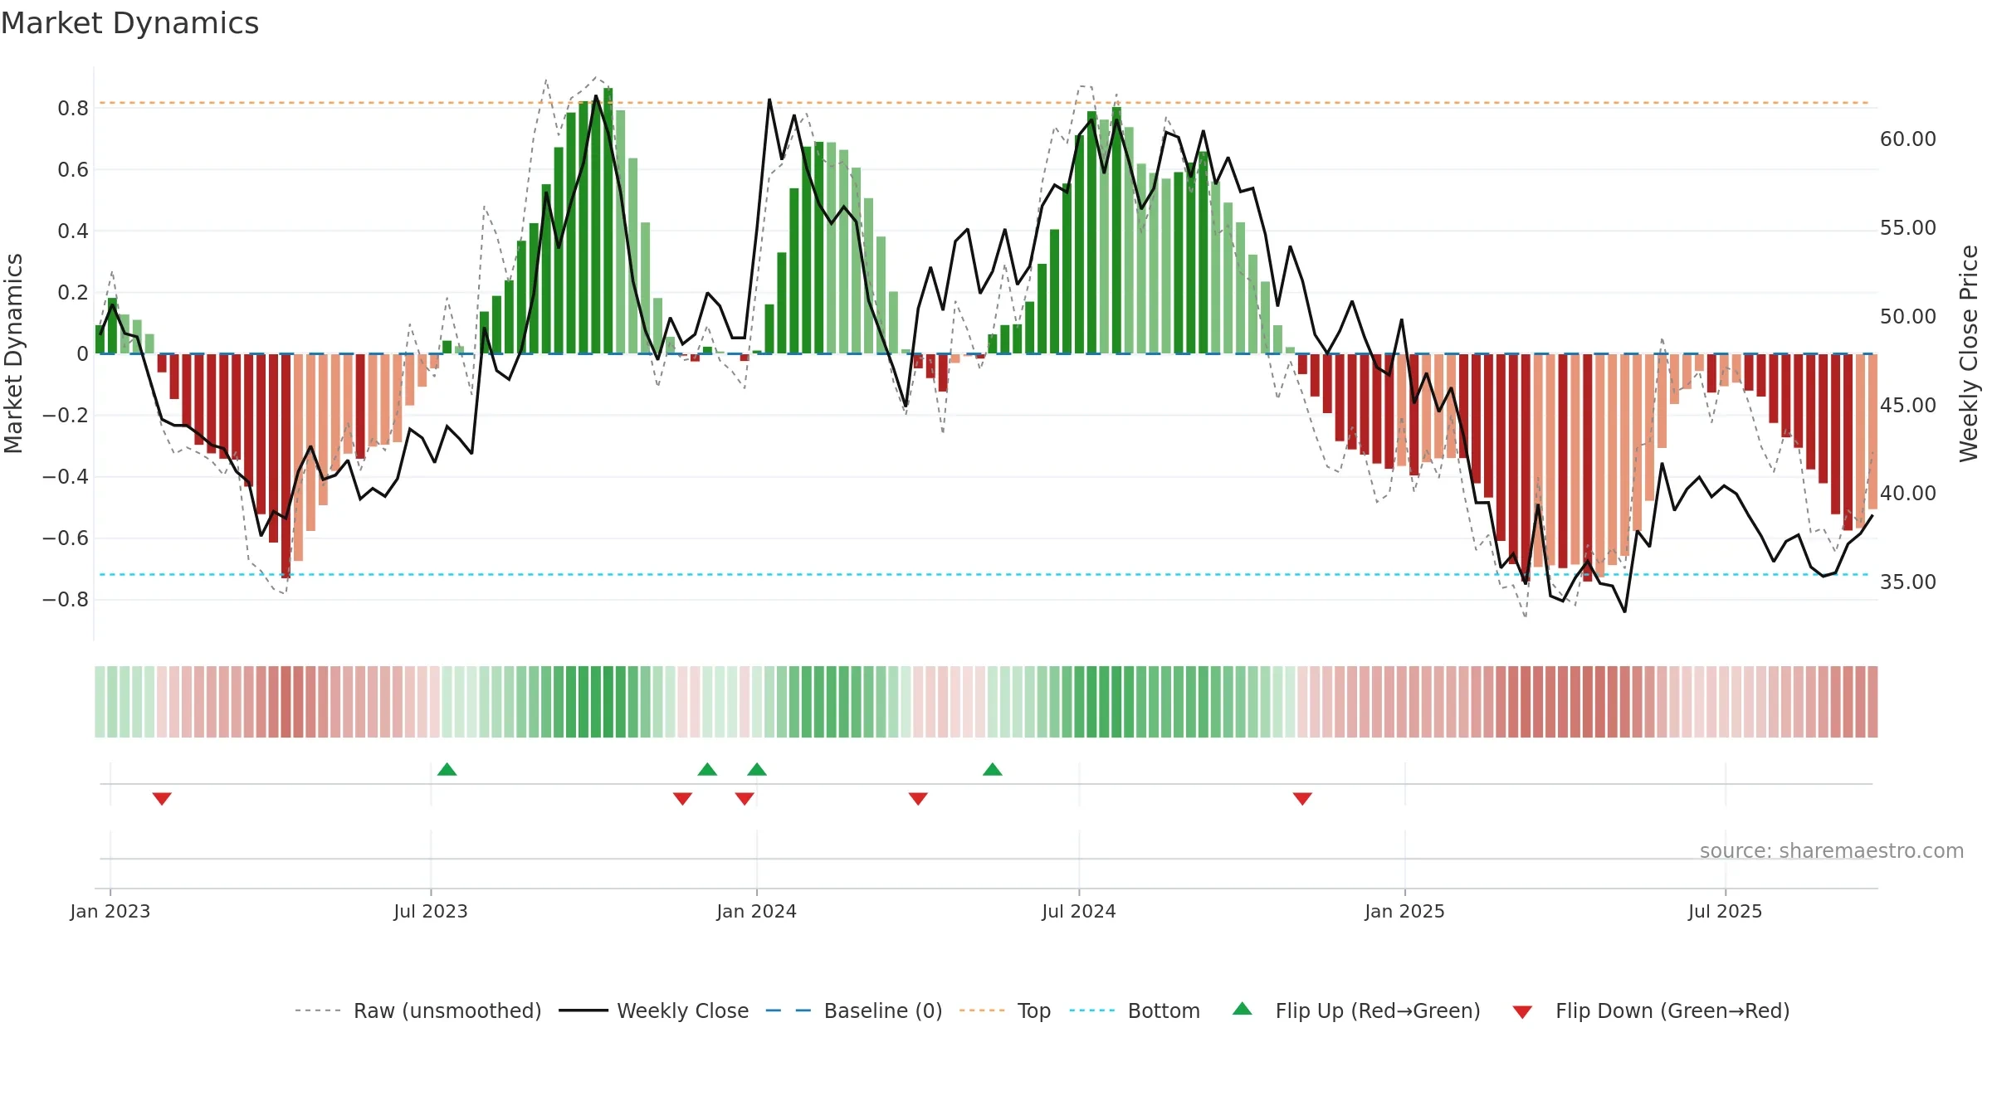This screenshot has width=1992, height=1120.
Task: Click the source: sharemaestro.com text
Action: 1832,850
